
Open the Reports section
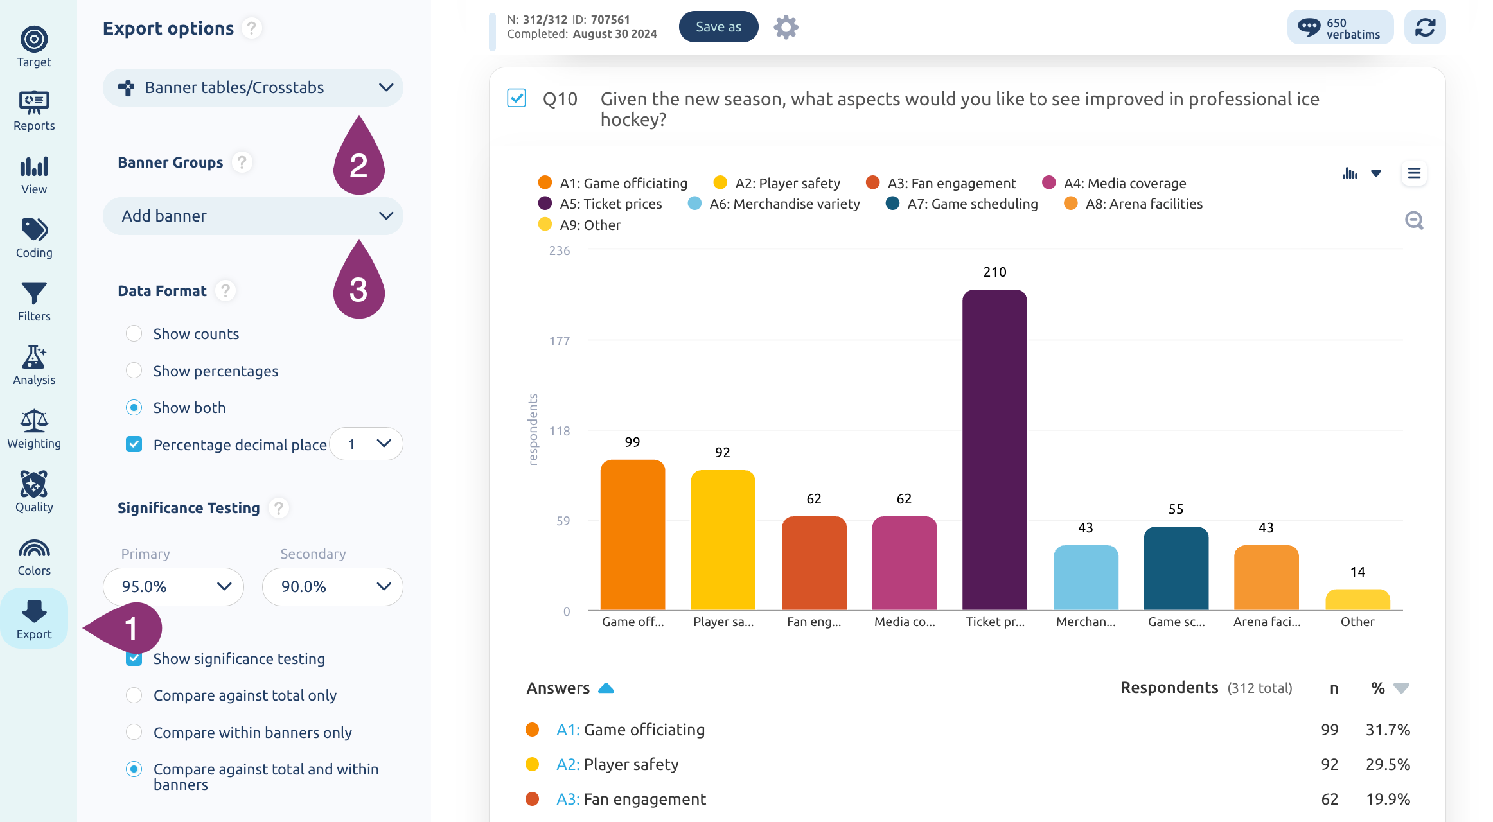coord(34,110)
